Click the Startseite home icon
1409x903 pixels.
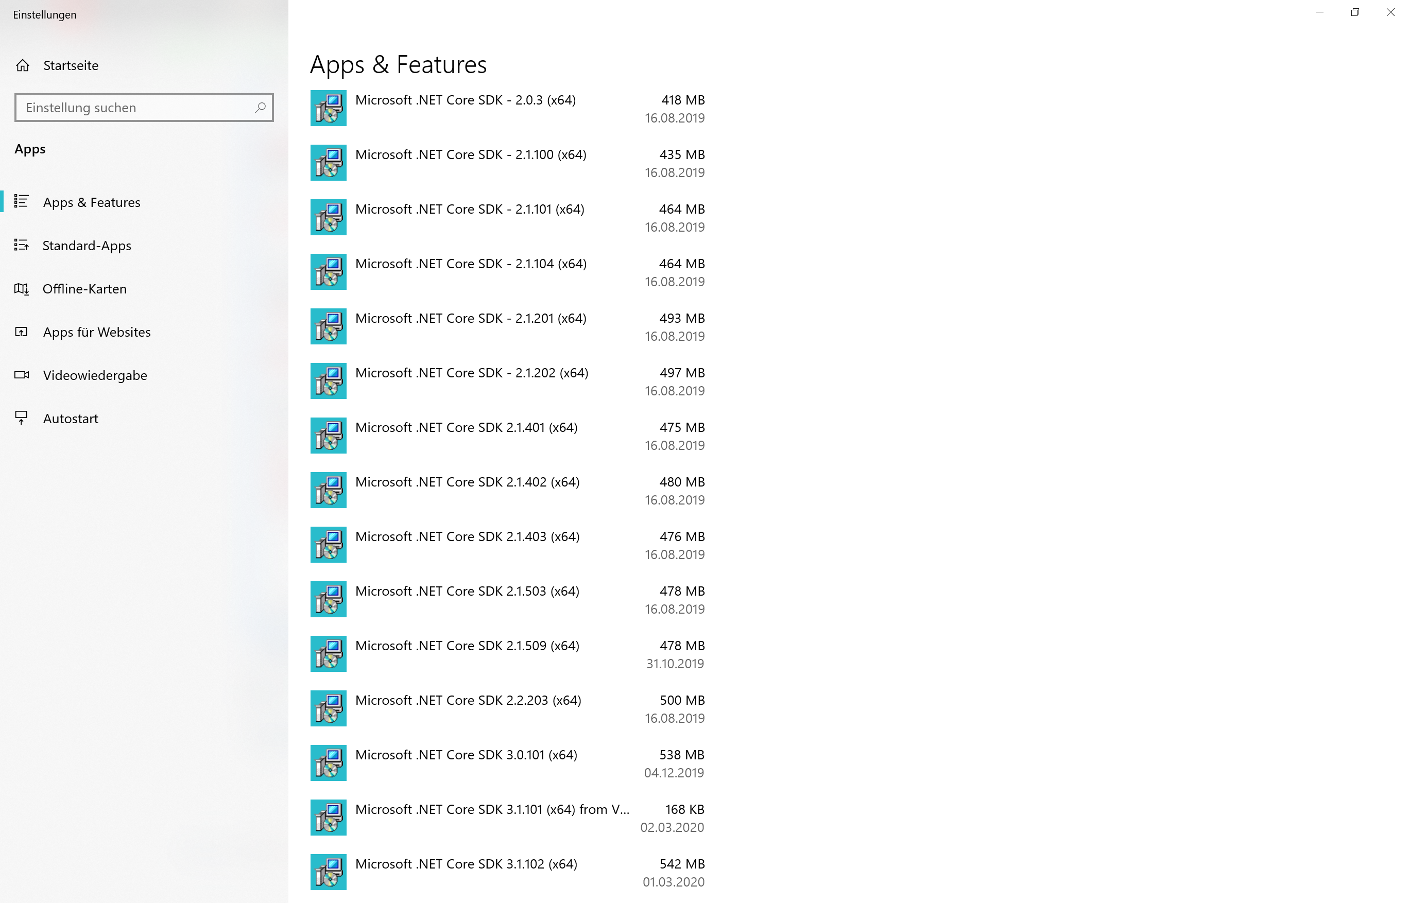point(23,65)
